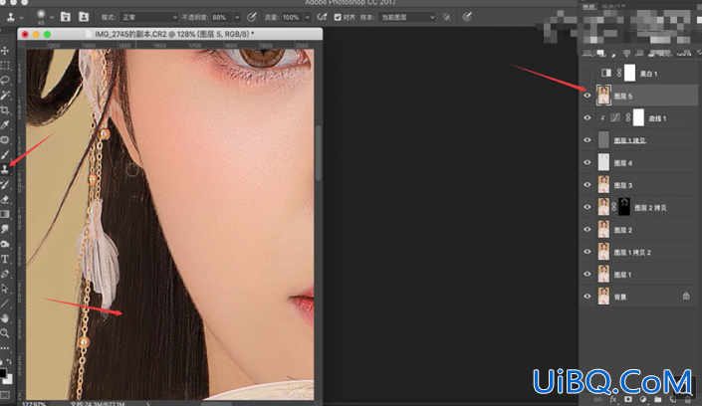Viewport: 702px width, 406px height.
Task: Hide layer 图层 2 拷贝
Action: (587, 207)
